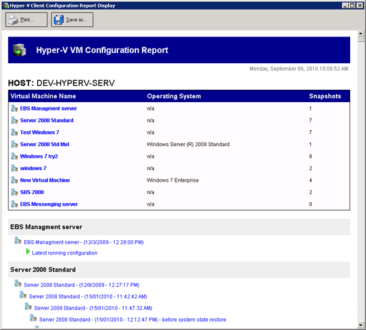The height and width of the screenshot is (330, 366).
Task: Click snapshot count 8 for Windows 7 try2
Action: tap(310, 156)
